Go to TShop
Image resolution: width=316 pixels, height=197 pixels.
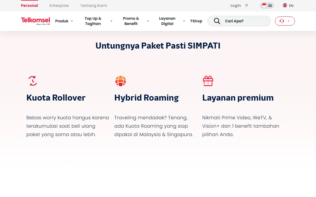coord(196,21)
